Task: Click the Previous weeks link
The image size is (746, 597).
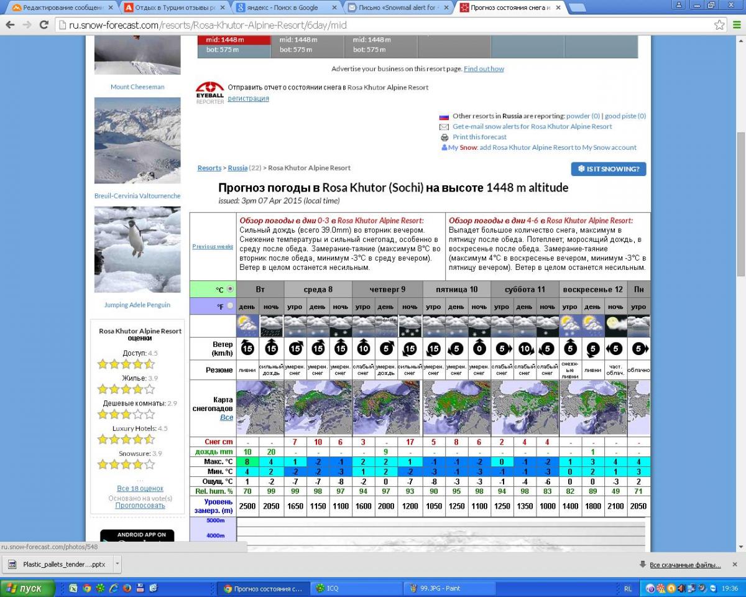Action: point(213,246)
